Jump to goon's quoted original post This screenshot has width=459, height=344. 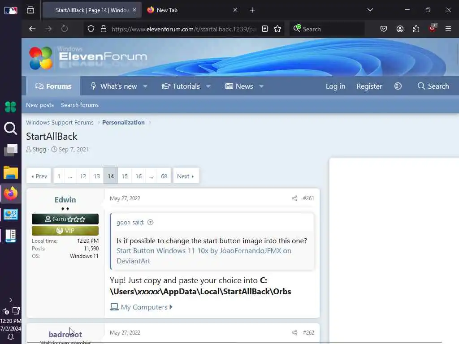click(151, 222)
